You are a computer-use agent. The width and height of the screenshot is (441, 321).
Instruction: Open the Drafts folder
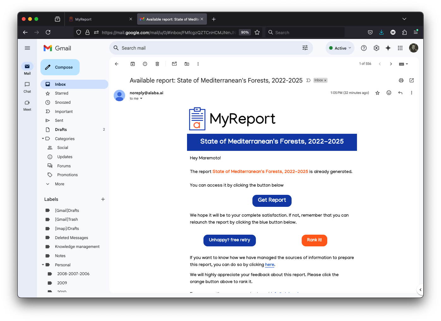[75, 130]
